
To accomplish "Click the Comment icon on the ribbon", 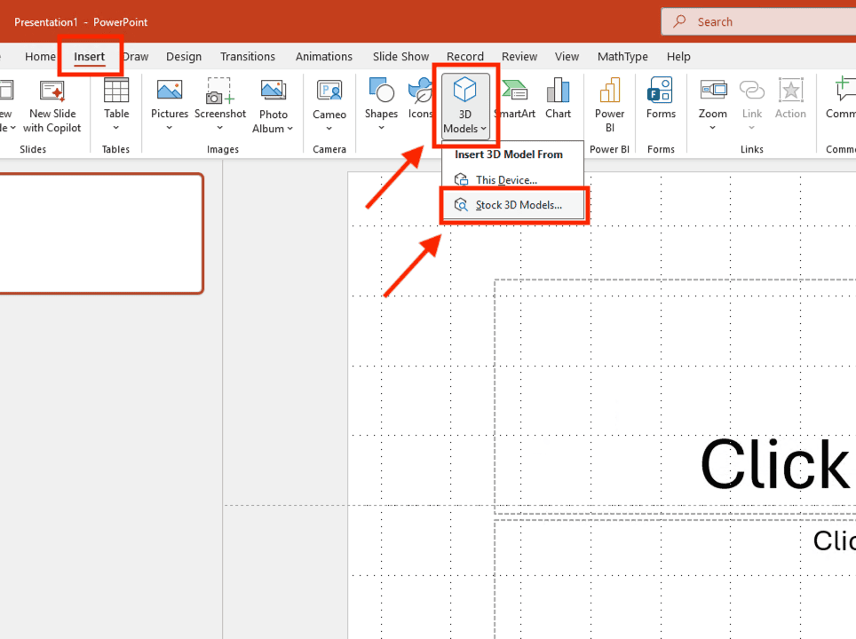I will 845,90.
